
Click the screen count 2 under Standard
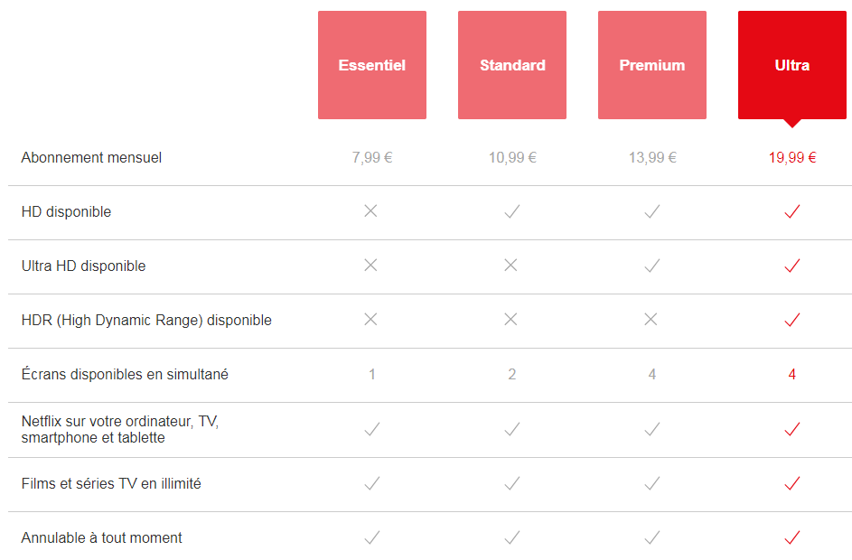click(511, 374)
